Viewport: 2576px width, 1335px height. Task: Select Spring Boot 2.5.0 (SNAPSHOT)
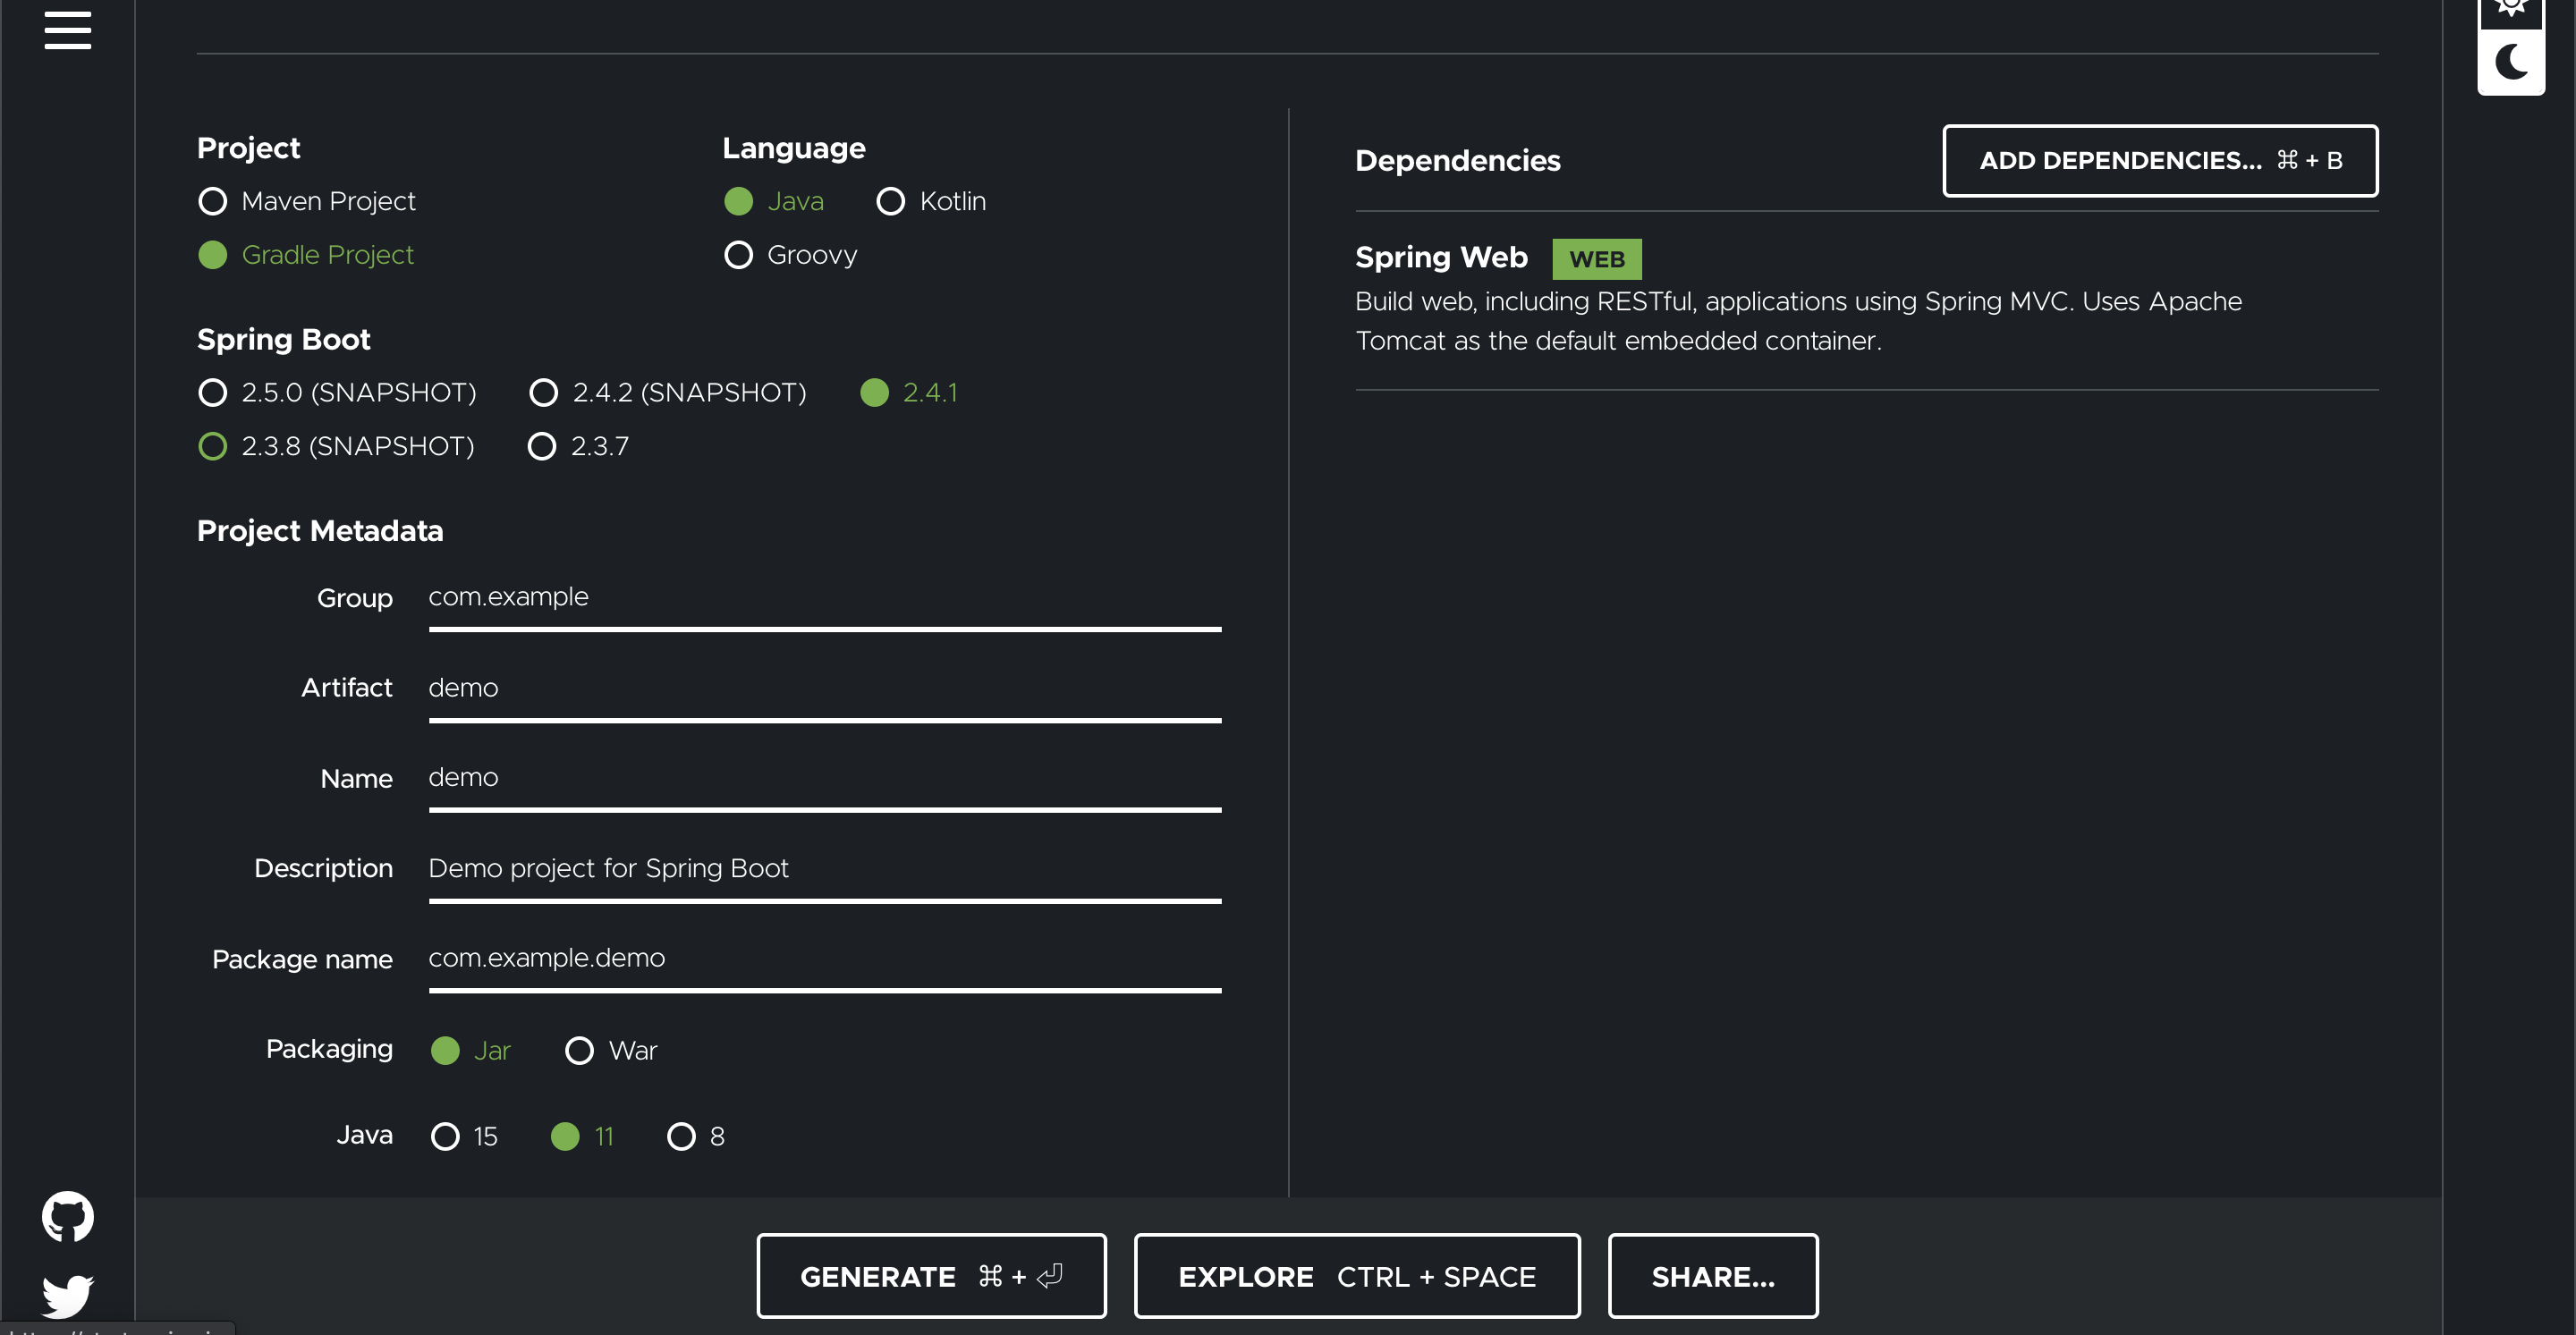click(x=212, y=392)
